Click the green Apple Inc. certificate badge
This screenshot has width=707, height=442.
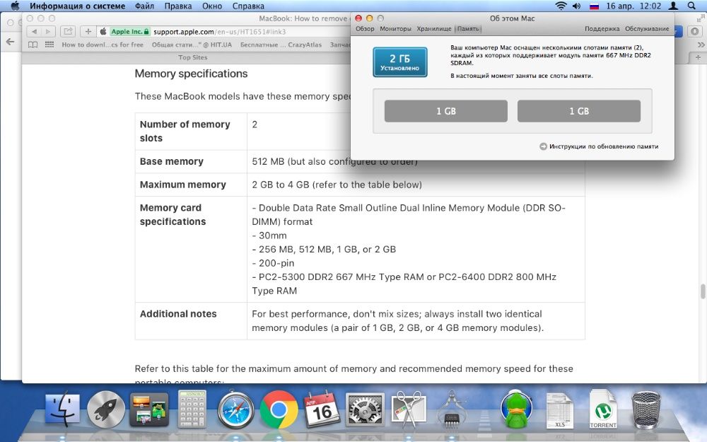pos(130,32)
